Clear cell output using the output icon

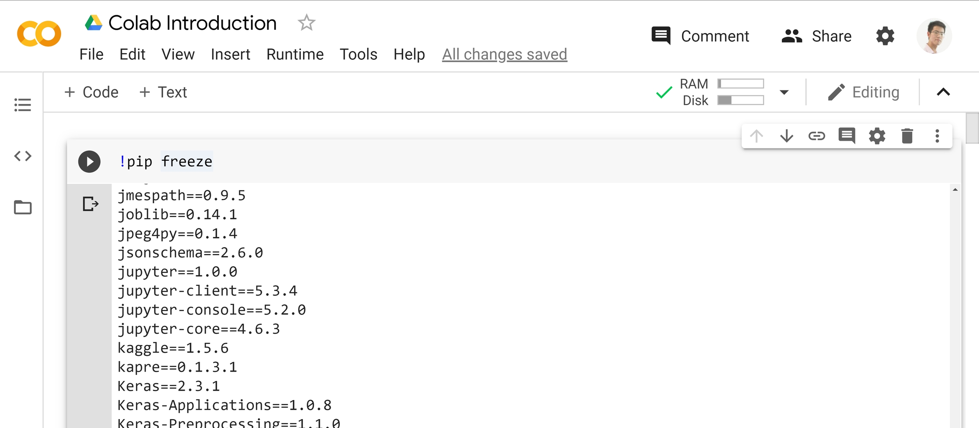(90, 204)
